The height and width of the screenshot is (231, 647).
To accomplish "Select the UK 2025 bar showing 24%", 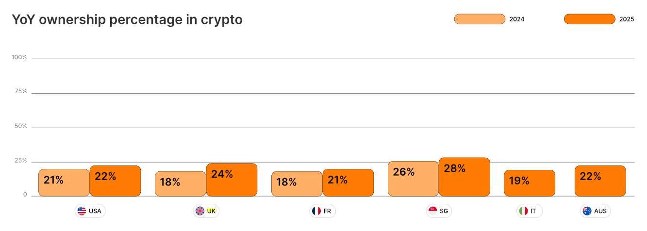I will pyautogui.click(x=232, y=180).
